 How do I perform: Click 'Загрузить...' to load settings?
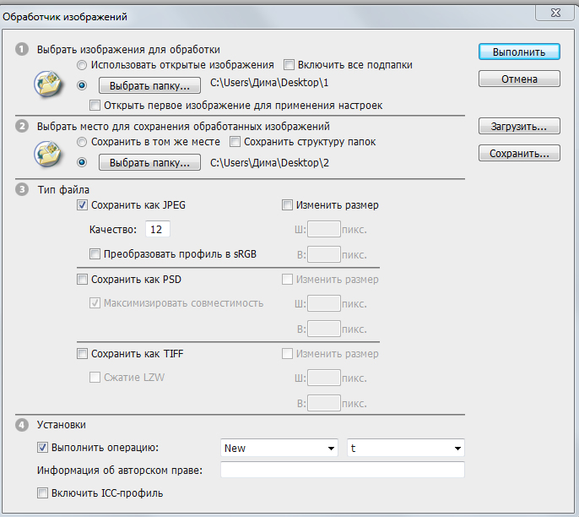point(519,128)
